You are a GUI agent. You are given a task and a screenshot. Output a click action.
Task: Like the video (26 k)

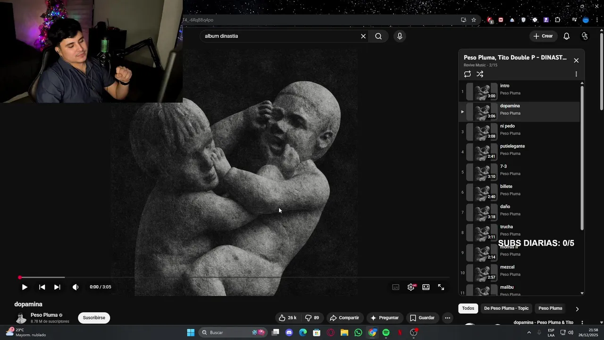coord(287,318)
